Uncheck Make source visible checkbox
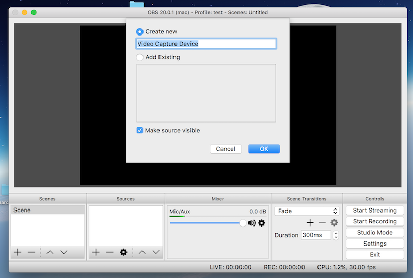 tap(140, 130)
